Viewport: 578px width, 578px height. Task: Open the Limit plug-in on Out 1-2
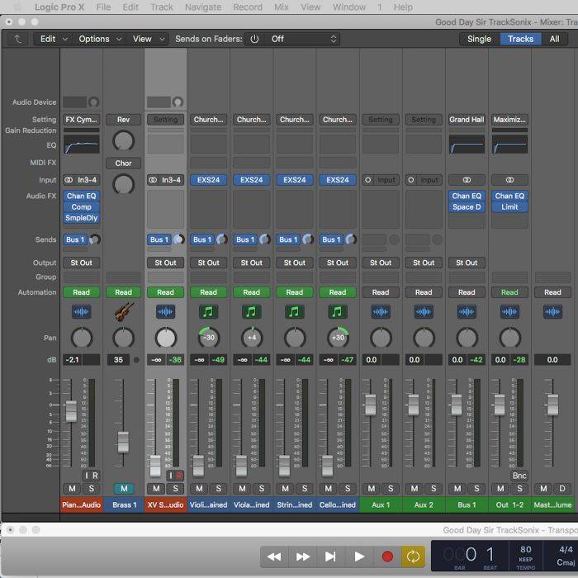pyautogui.click(x=509, y=207)
